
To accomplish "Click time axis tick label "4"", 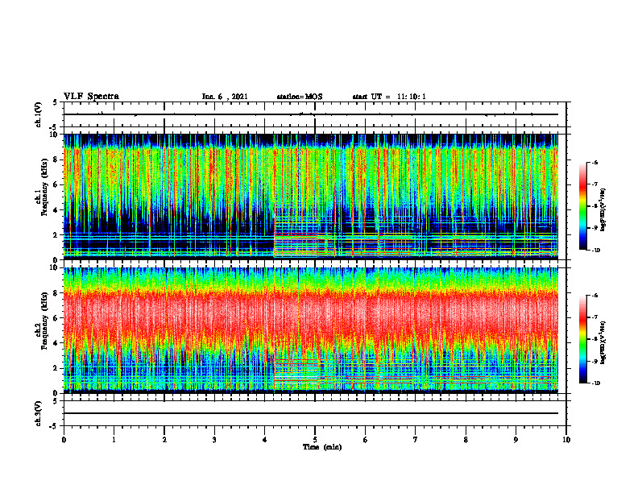I will pyautogui.click(x=265, y=440).
